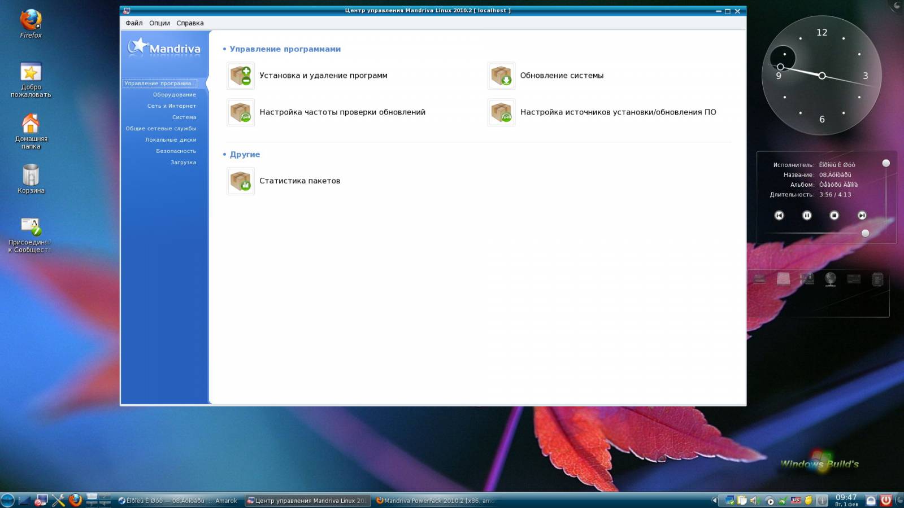Open Статистика пакетов icon

point(241,181)
